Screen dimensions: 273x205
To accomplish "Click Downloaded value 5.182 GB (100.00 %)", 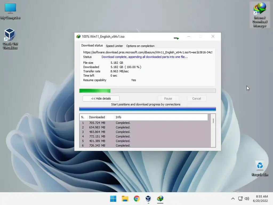I will point(126,67).
